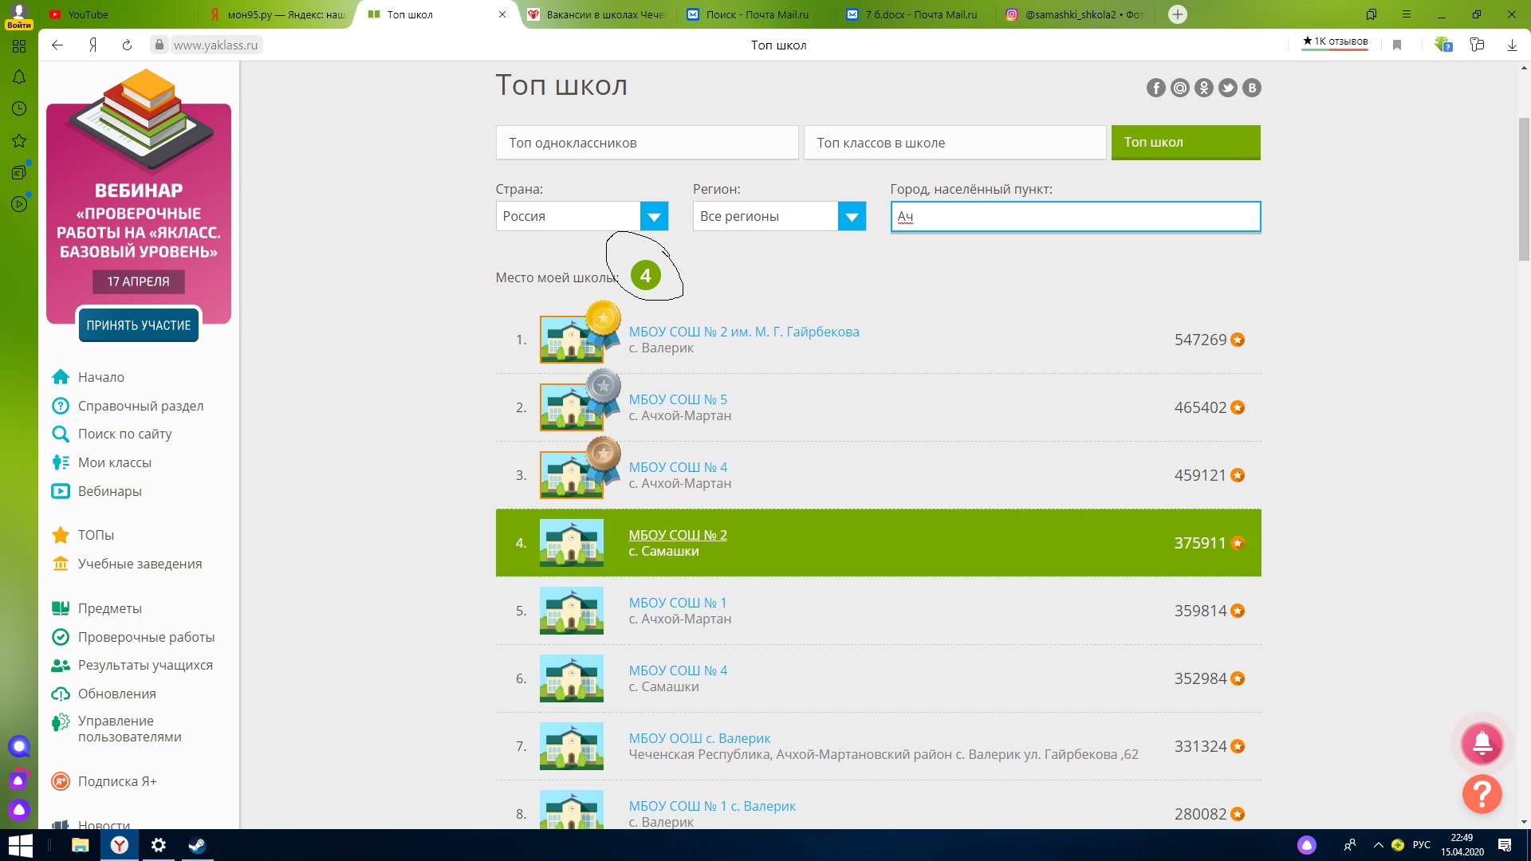Open the pink notification bell

(1482, 744)
